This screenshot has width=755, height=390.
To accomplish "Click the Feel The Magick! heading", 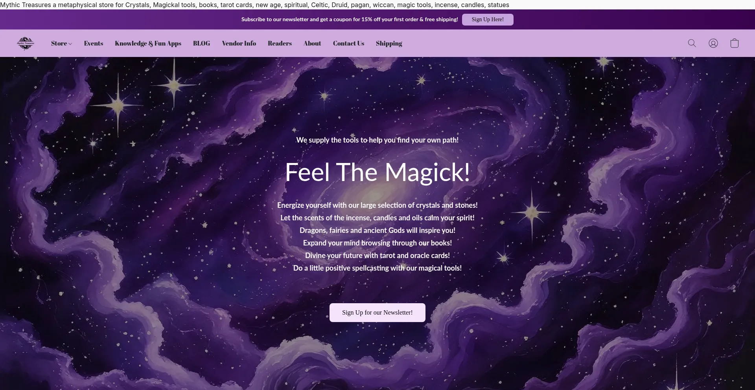I will point(377,172).
